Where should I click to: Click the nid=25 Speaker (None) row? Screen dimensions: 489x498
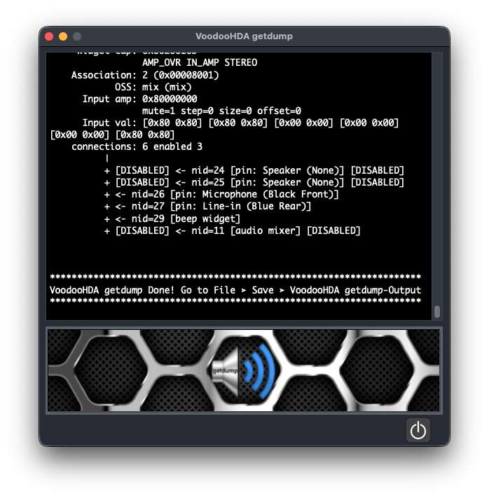coord(254,182)
